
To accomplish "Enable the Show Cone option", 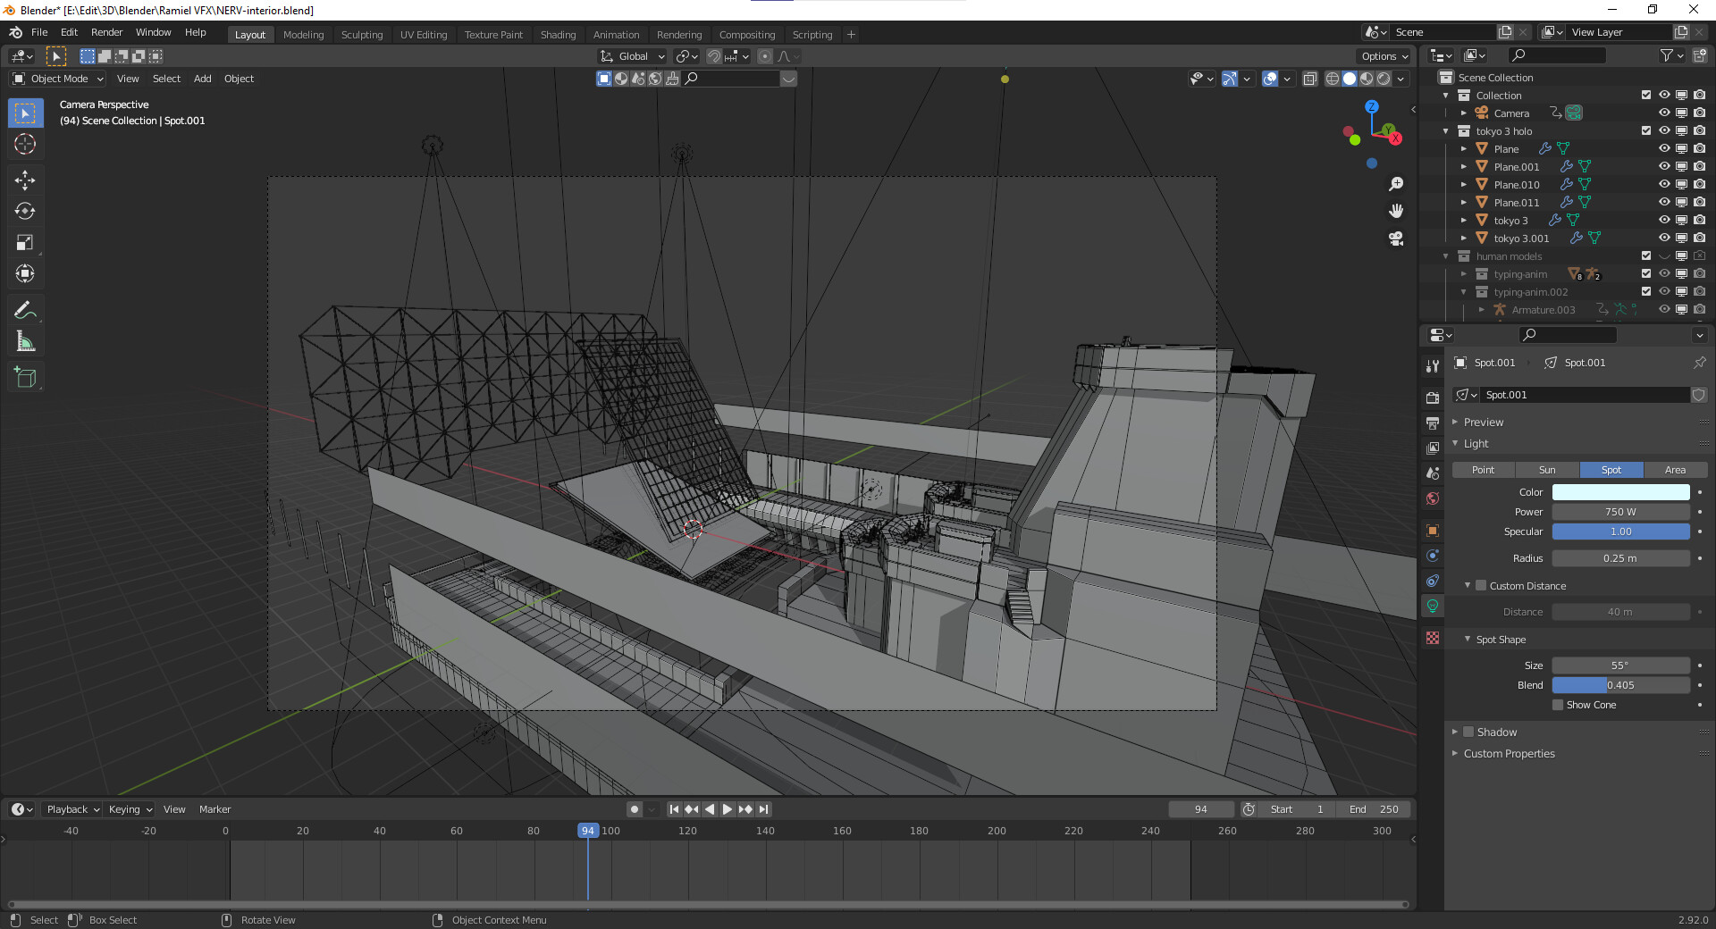I will [x=1557, y=705].
